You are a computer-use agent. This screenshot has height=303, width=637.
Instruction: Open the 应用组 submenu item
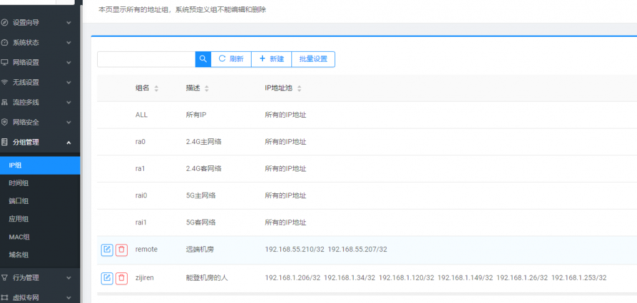point(40,219)
